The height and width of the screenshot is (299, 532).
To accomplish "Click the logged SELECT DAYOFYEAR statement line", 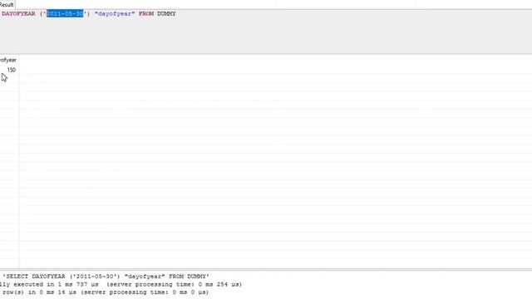I will point(106,277).
